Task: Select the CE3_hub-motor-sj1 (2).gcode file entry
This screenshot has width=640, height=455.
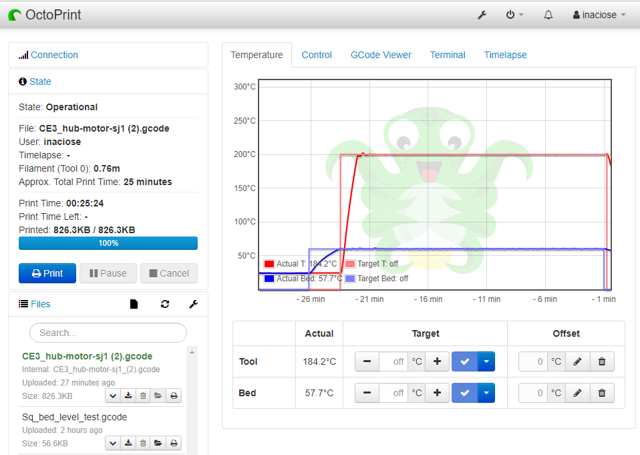Action: coord(88,356)
